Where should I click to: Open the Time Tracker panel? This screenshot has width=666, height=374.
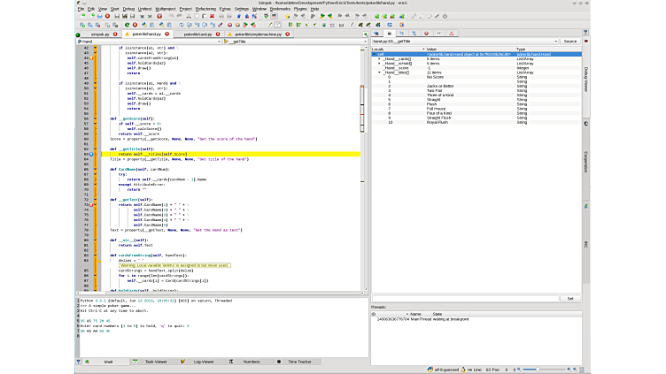pyautogui.click(x=299, y=362)
